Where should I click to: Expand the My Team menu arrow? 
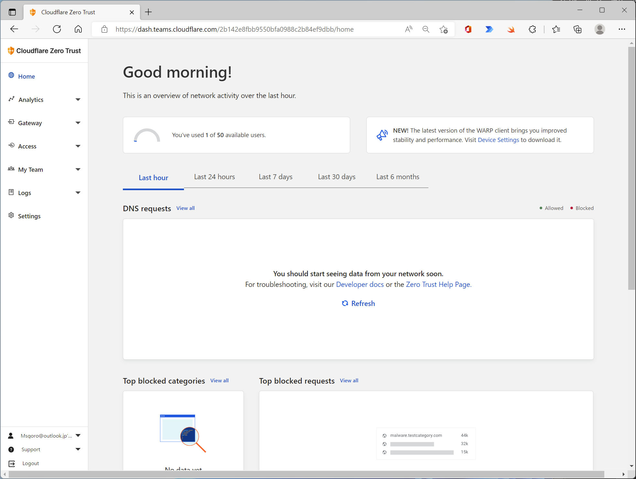click(78, 169)
